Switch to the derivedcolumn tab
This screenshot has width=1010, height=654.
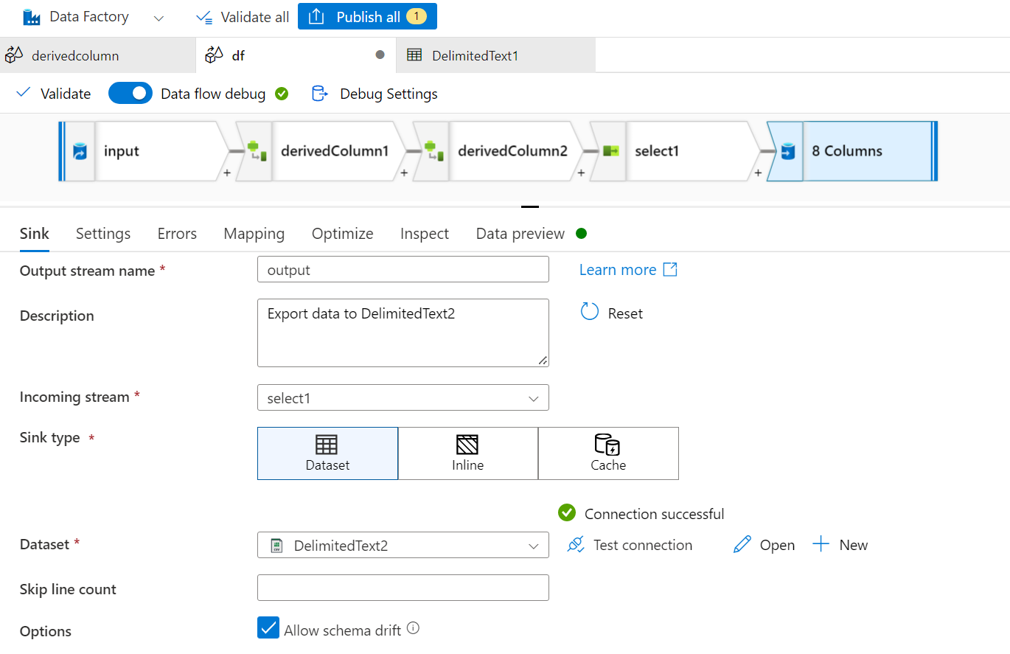97,55
